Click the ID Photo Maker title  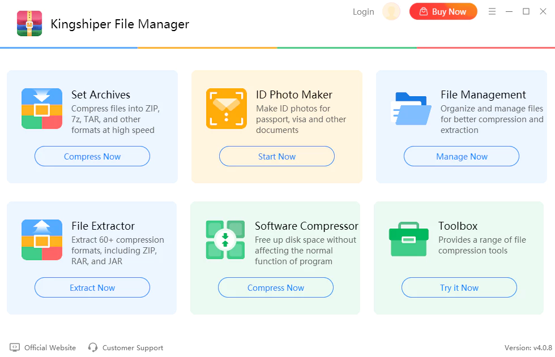point(294,94)
